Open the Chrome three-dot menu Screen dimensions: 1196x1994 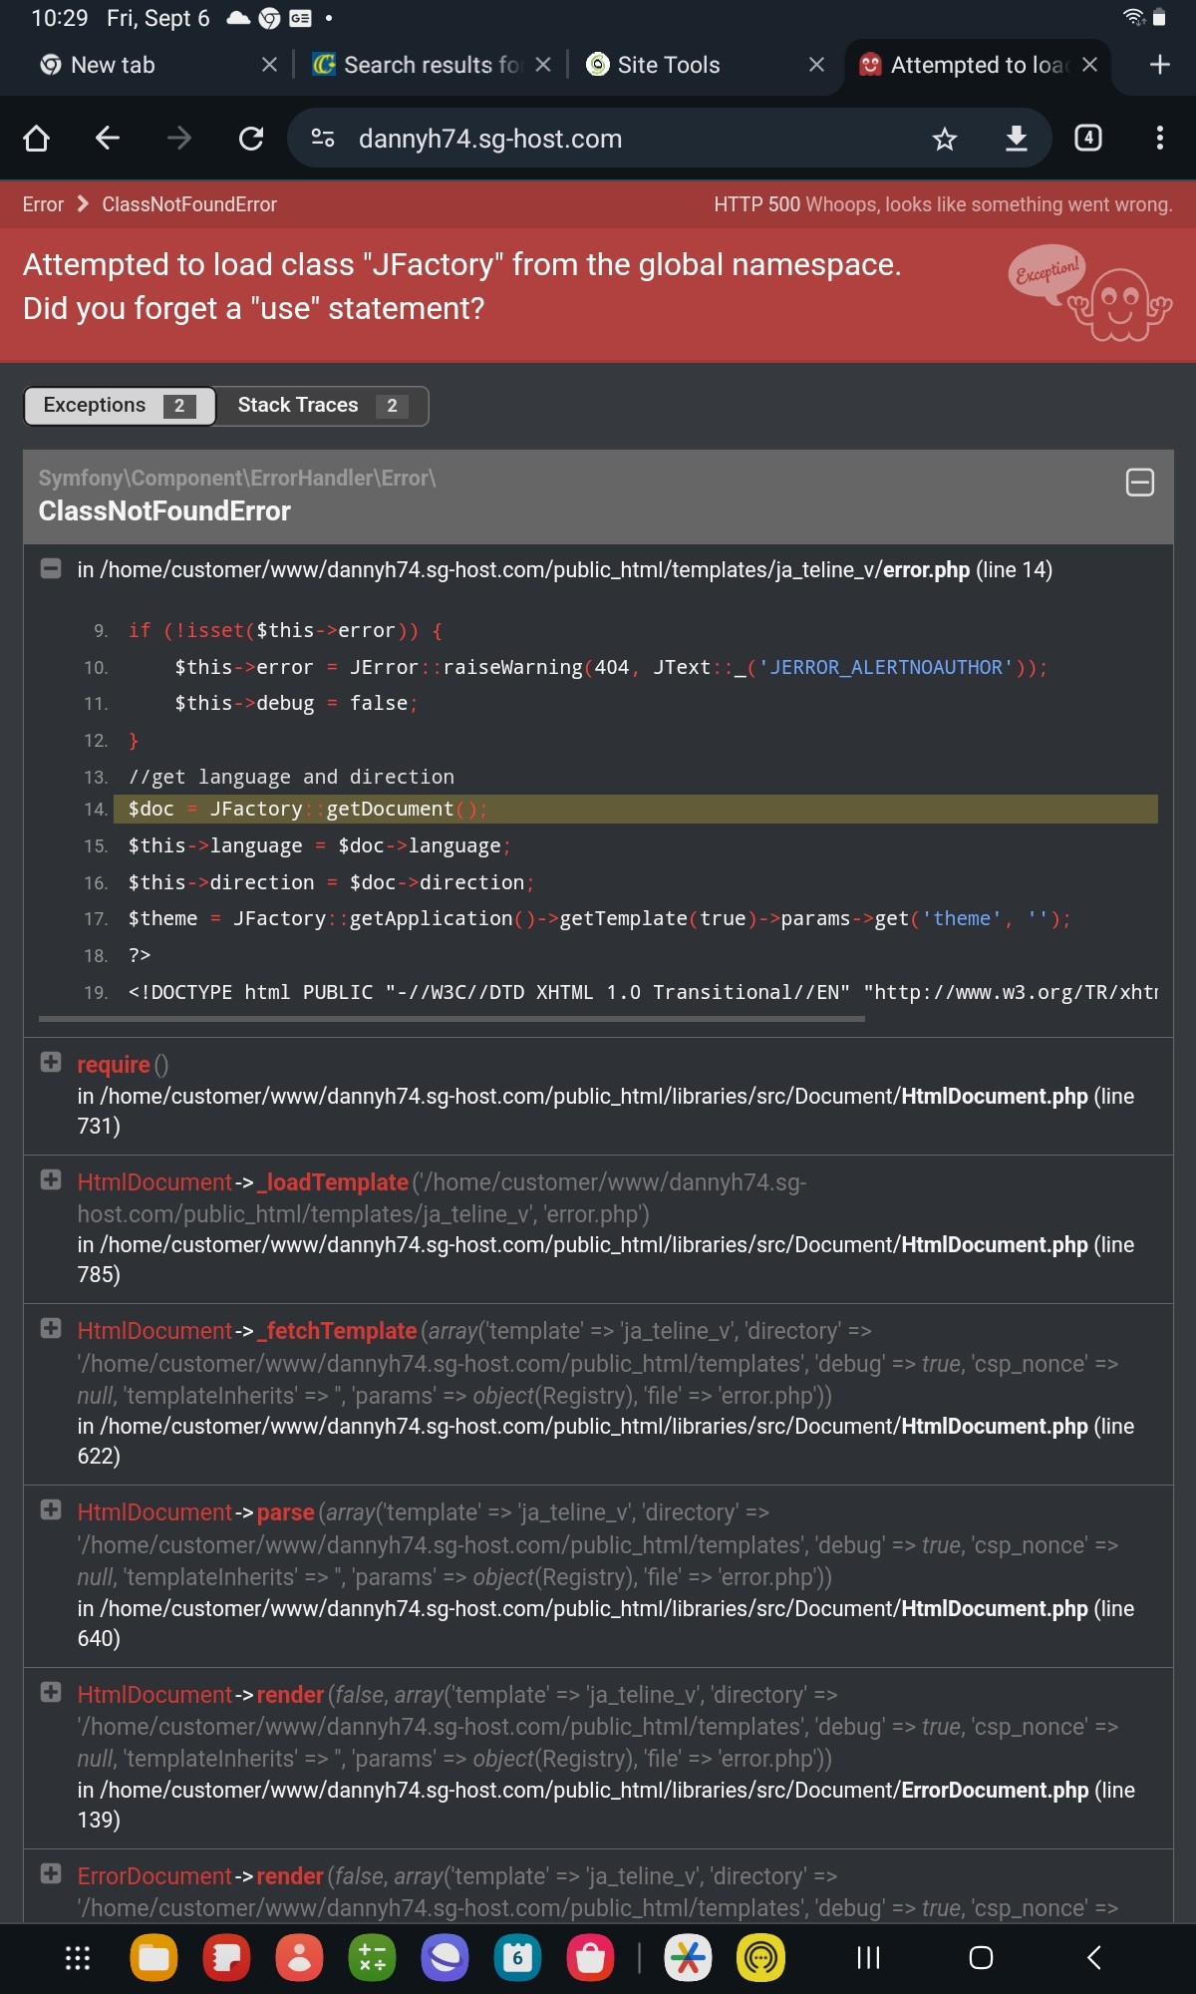(x=1159, y=139)
